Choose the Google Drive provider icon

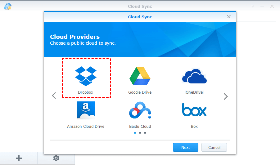pos(140,76)
